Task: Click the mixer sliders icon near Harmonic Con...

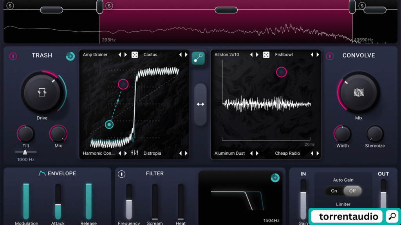Action: tap(134, 153)
